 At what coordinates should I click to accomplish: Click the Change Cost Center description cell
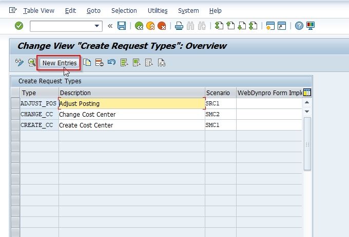tap(132, 114)
